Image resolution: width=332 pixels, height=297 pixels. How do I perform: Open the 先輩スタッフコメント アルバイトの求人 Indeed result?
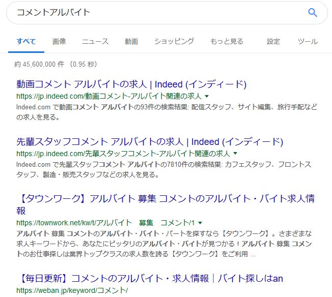[x=149, y=141]
